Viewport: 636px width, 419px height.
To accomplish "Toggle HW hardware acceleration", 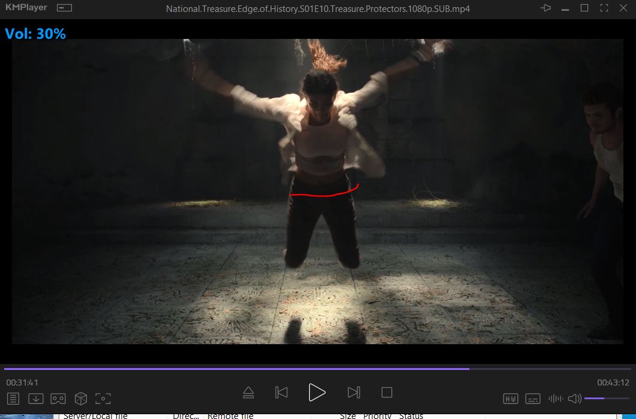I will click(511, 399).
